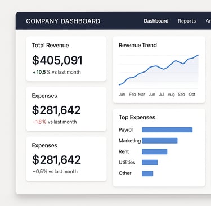Click the Top Expenses heading
The height and width of the screenshot is (206, 211).
coord(137,118)
